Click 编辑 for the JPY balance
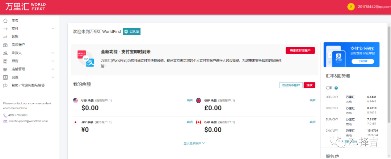391x159 pixels. (x=190, y=122)
